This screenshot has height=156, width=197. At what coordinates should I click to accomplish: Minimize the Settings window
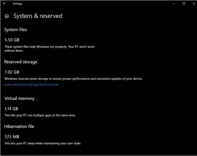tap(174, 4)
